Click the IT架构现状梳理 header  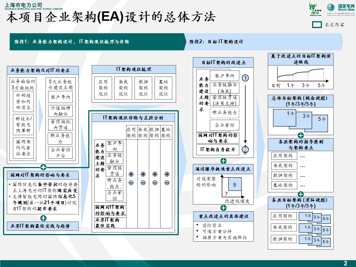(x=134, y=69)
